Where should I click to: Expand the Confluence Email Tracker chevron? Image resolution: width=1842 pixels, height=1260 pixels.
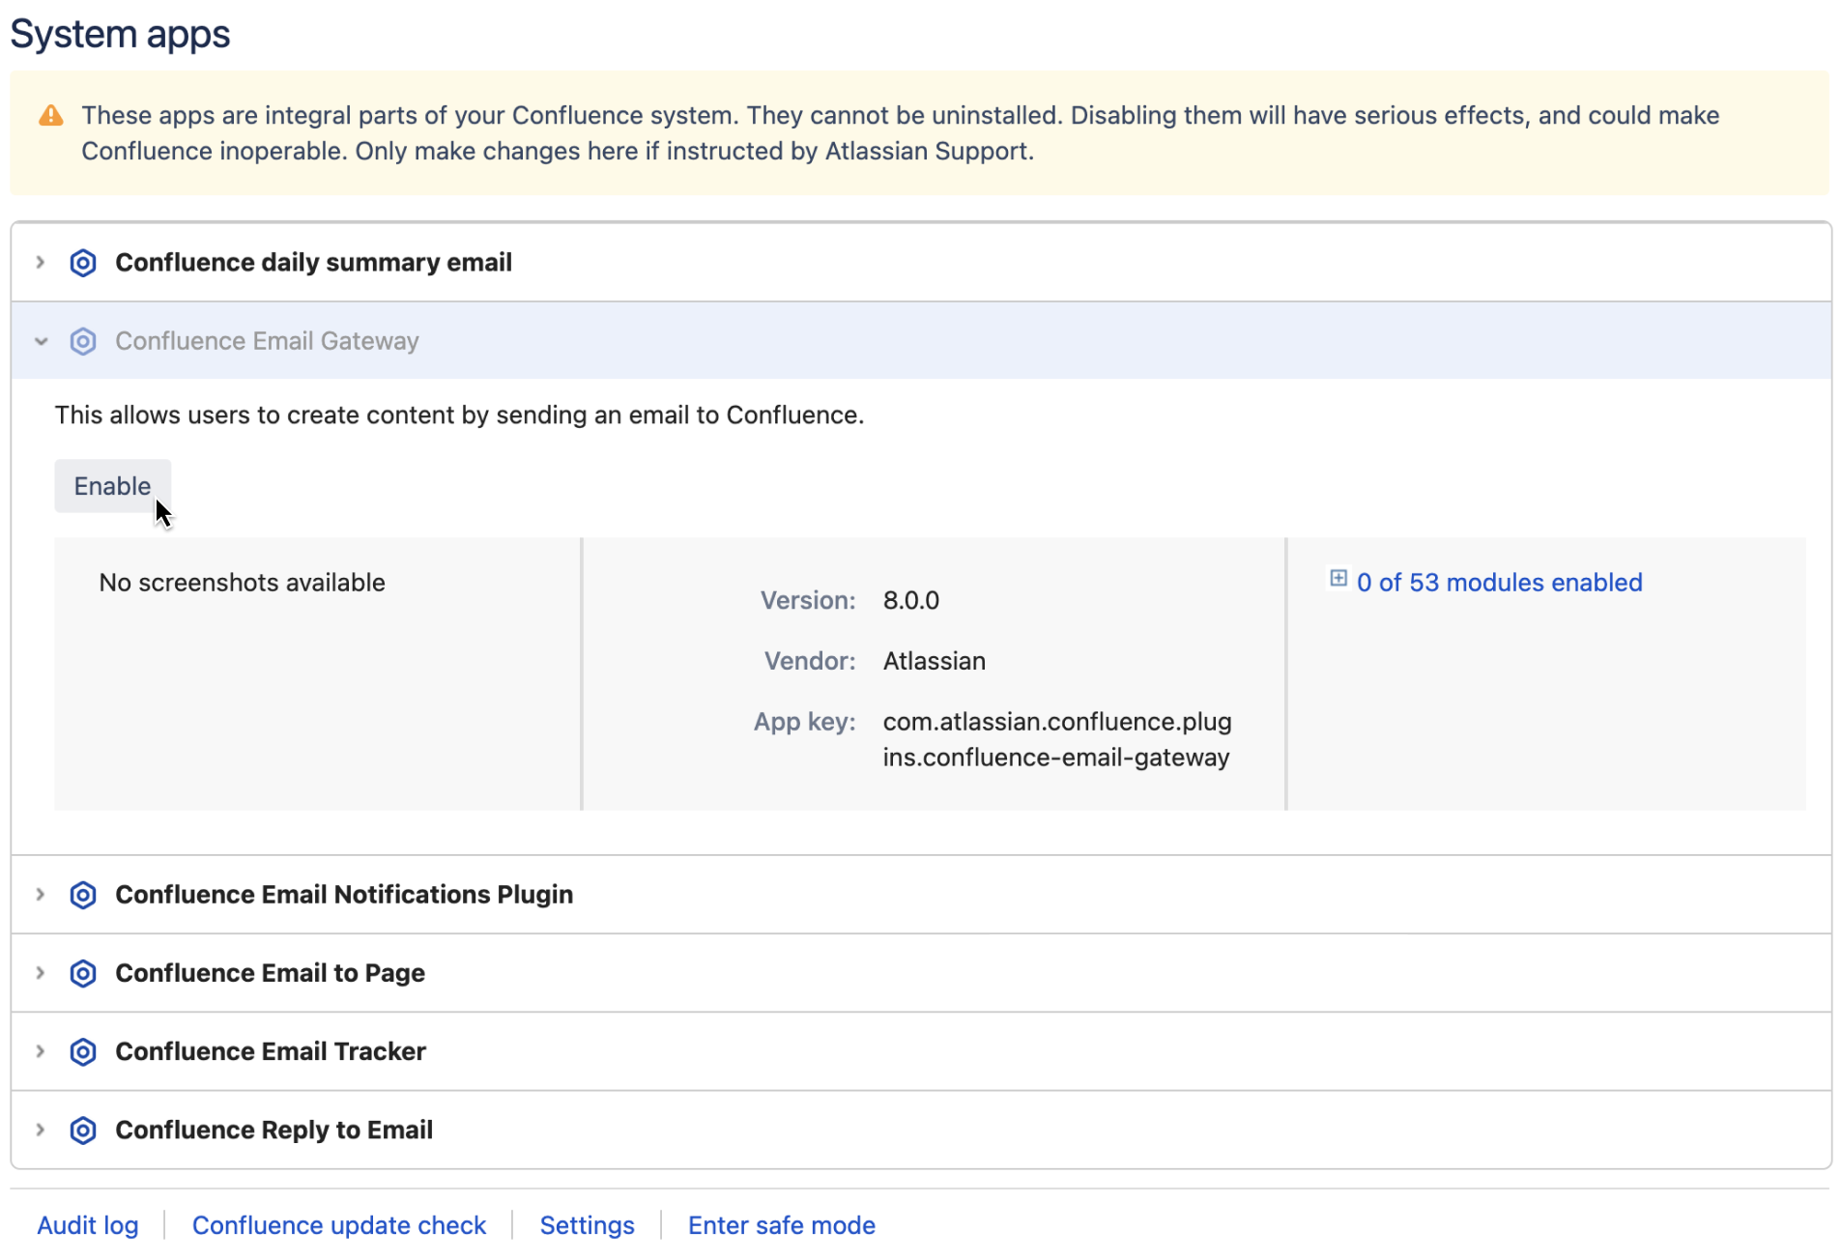(41, 1051)
